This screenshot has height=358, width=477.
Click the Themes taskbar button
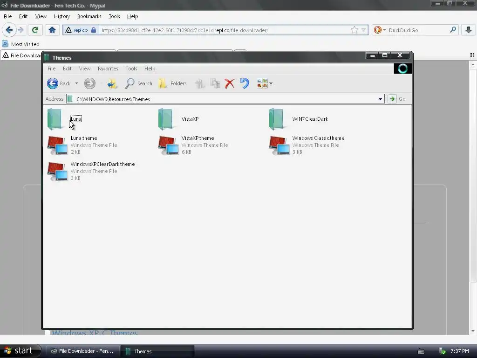click(157, 351)
